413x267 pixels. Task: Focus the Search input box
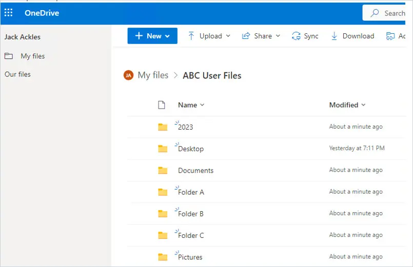384,13
